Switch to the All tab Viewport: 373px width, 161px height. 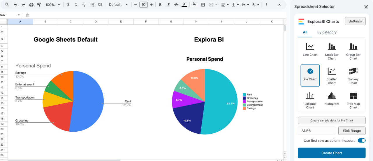(305, 32)
